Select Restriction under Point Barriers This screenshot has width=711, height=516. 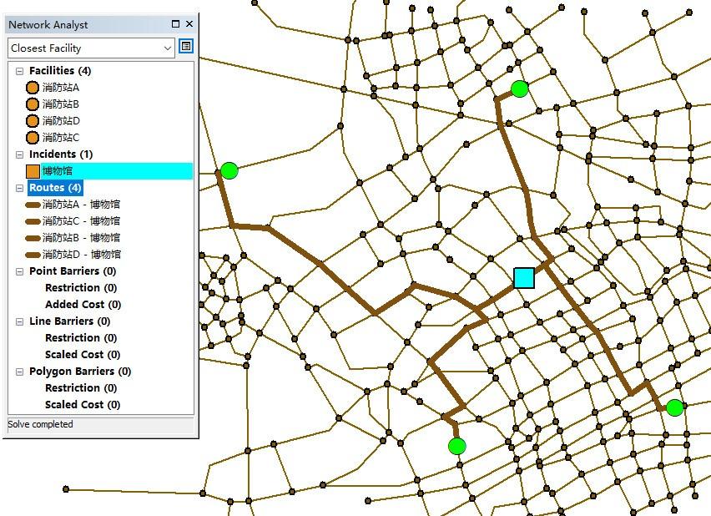pos(80,287)
